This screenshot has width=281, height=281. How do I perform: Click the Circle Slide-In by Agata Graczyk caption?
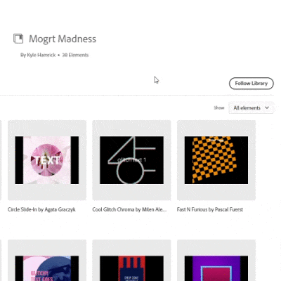click(41, 209)
